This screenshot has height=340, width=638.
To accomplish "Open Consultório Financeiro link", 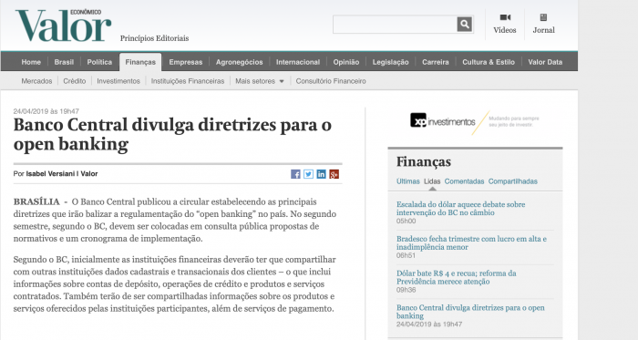I will (331, 81).
